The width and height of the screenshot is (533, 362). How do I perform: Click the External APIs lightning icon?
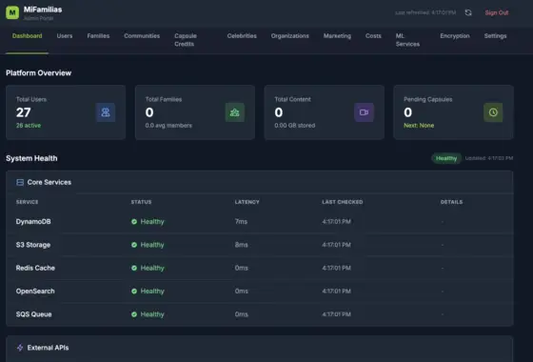click(20, 348)
